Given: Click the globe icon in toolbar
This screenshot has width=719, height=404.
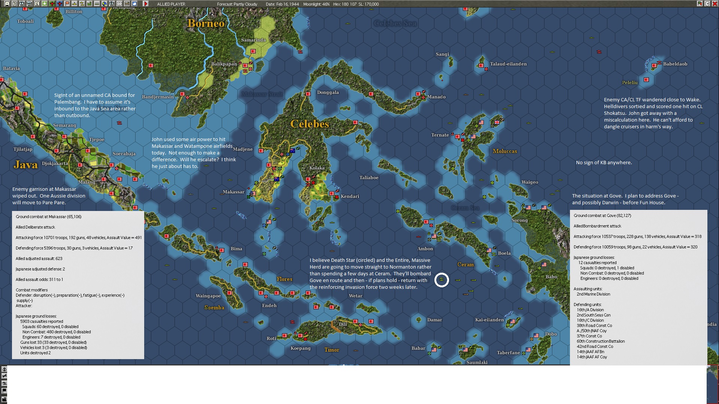Looking at the screenshot, I should point(104,4).
